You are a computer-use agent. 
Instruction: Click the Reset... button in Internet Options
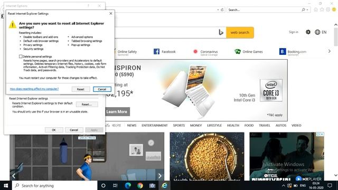[x=87, y=104]
